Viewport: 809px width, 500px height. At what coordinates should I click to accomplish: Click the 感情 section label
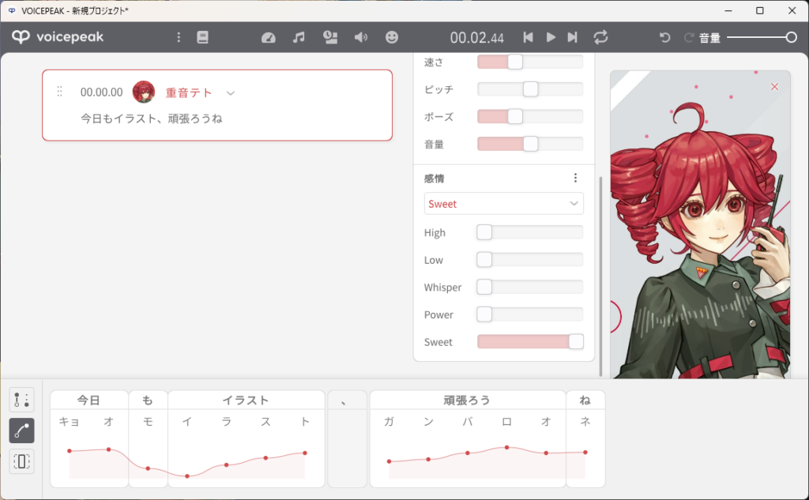pos(434,179)
